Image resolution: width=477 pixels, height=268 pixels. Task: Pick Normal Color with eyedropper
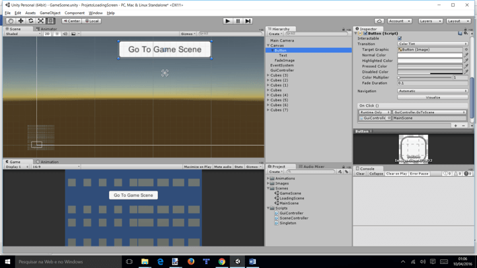tap(466, 55)
